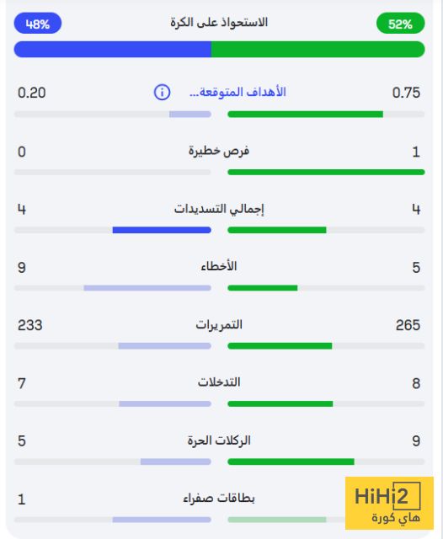
Task: Click the green possession bar segment
Action: (318, 49)
